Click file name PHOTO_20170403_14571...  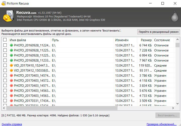click(32, 86)
